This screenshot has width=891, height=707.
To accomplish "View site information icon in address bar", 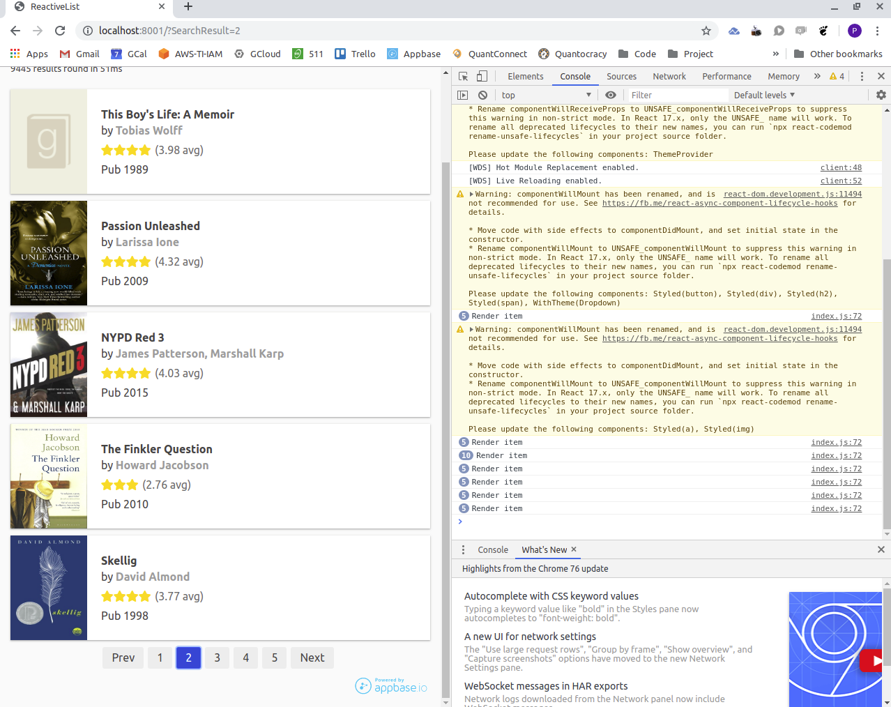I will click(87, 31).
